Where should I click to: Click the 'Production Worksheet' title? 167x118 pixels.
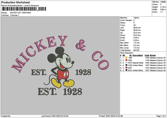pyautogui.click(x=16, y=2)
